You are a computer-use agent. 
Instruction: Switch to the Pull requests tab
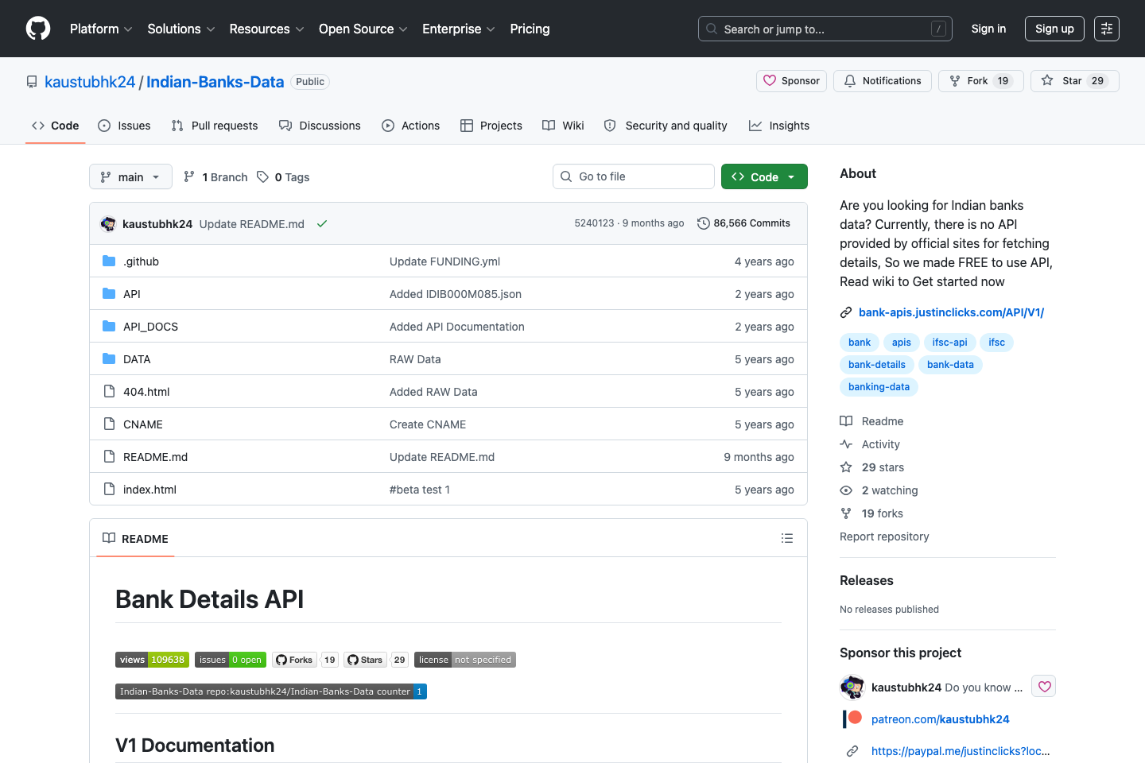point(214,125)
